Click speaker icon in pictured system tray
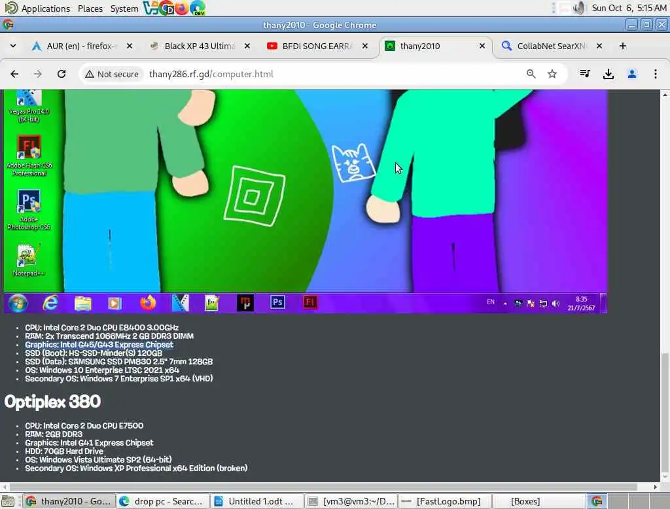 pos(555,304)
